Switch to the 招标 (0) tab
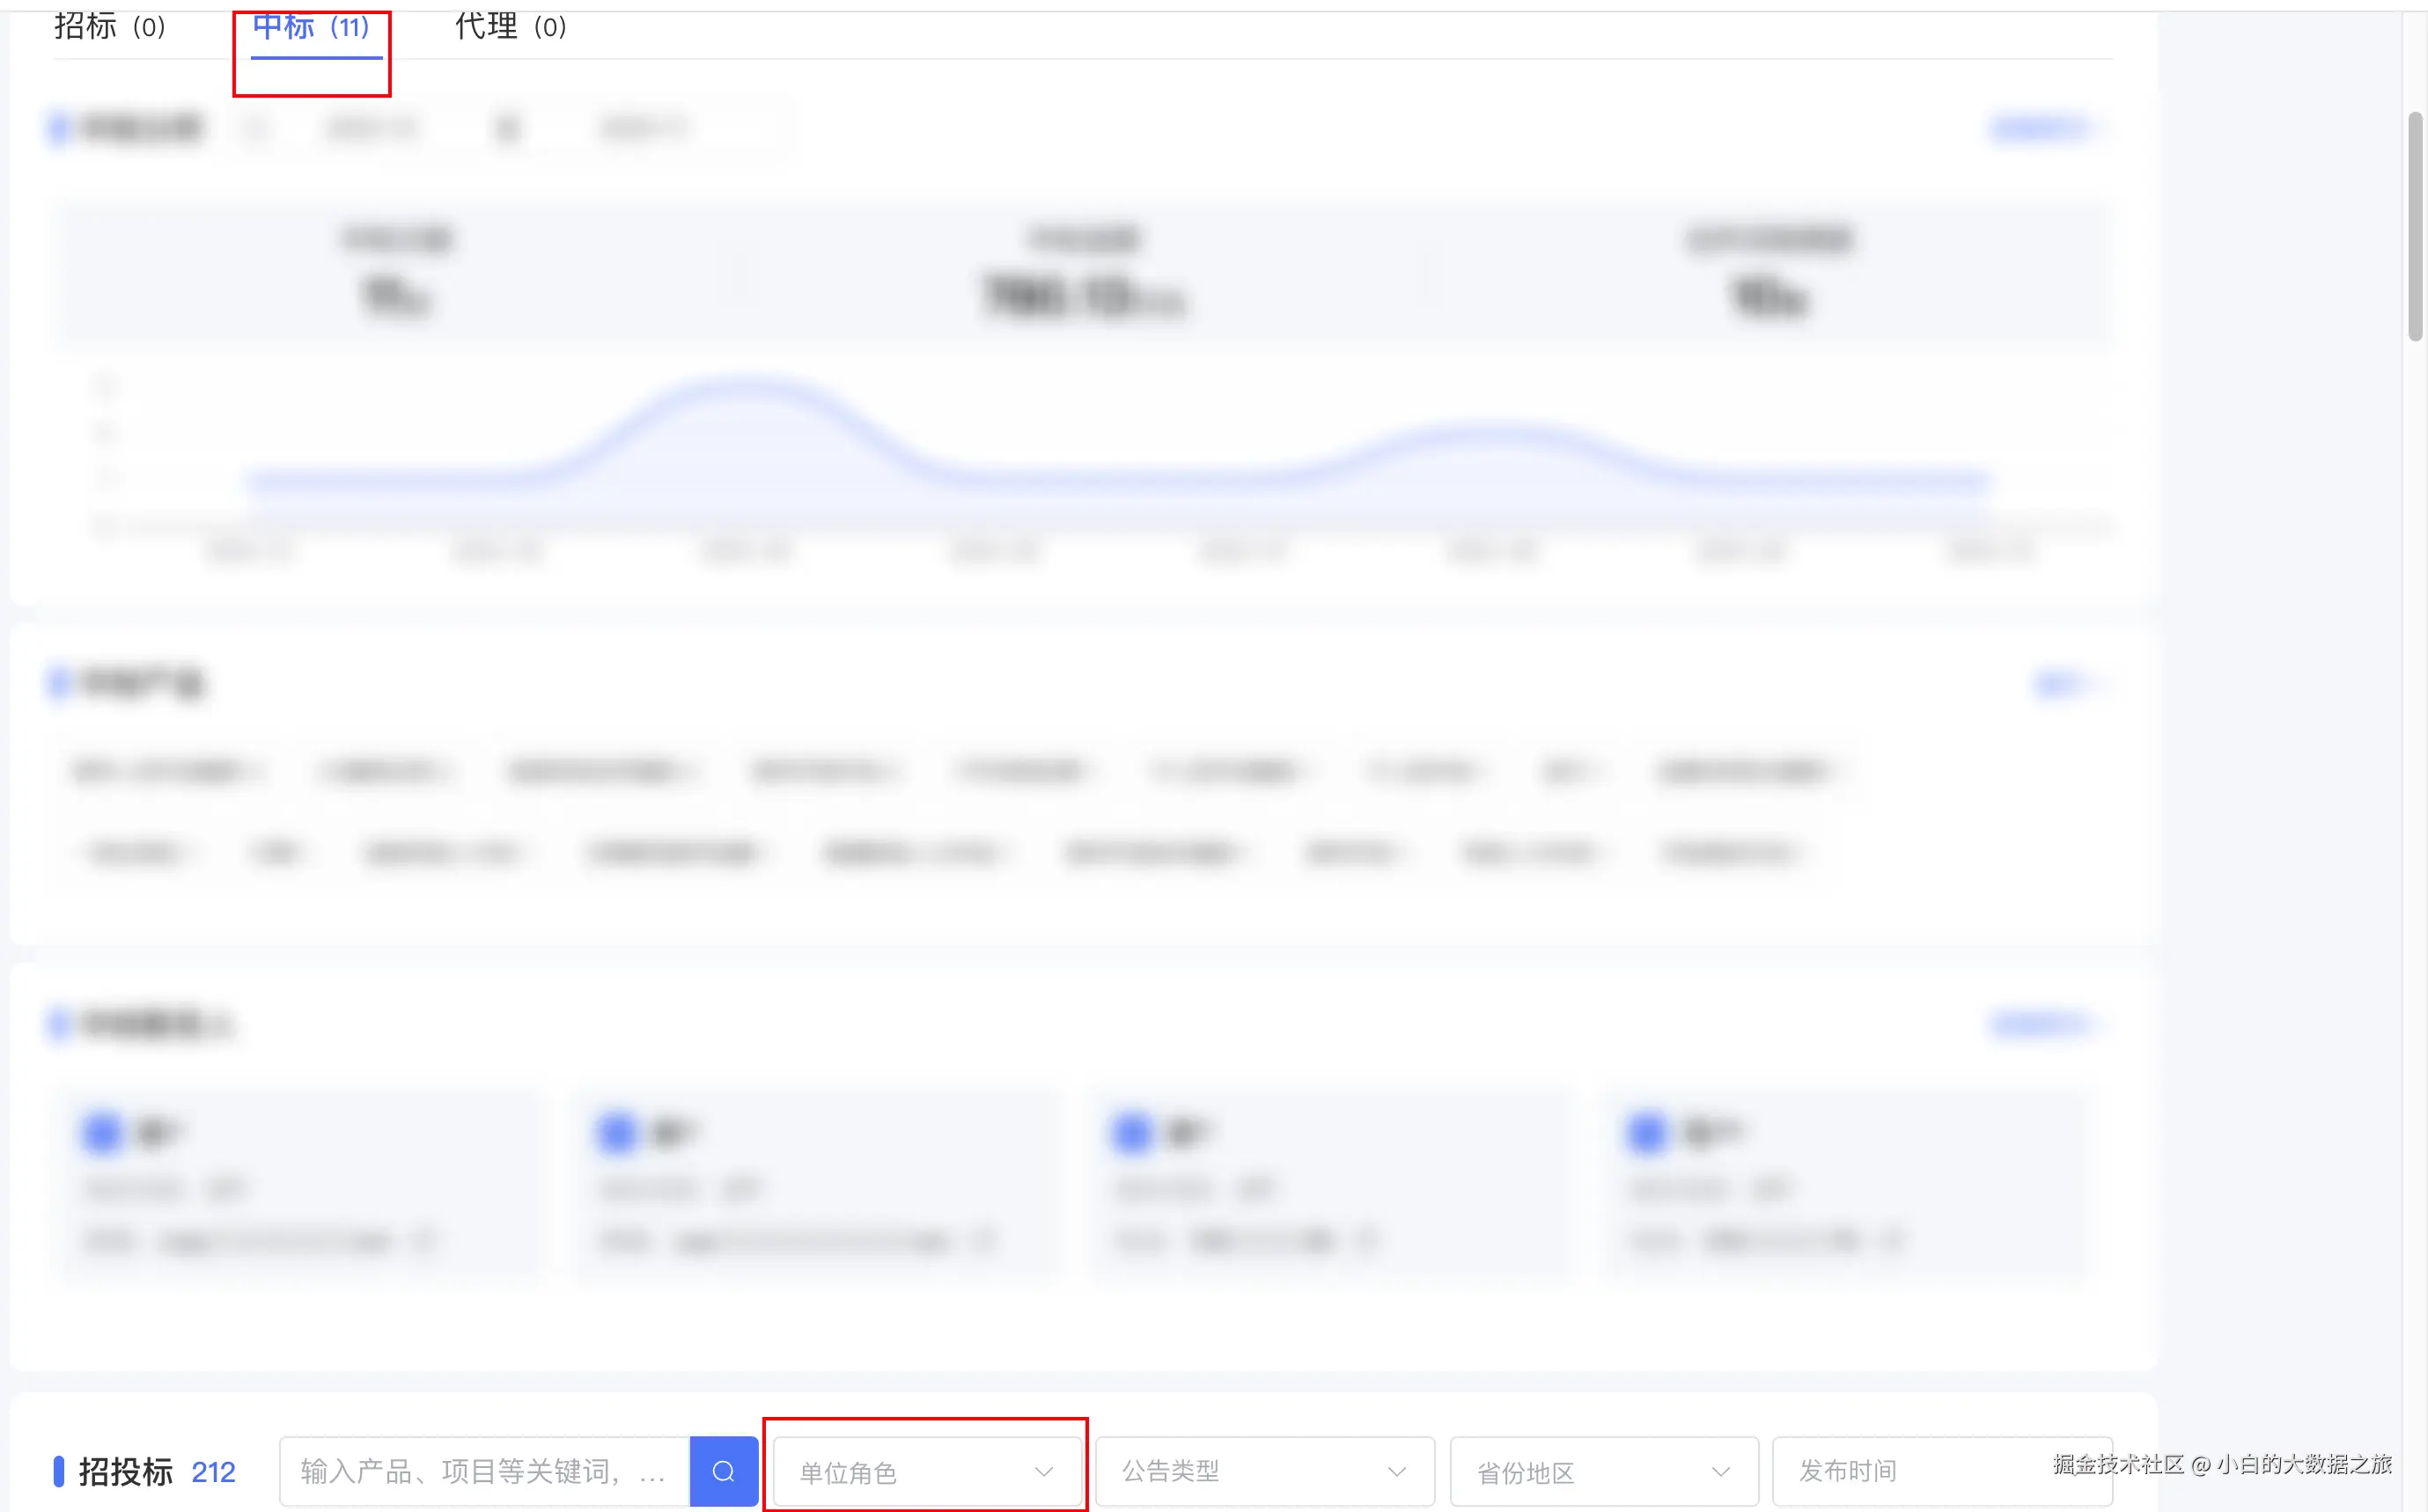 click(110, 27)
